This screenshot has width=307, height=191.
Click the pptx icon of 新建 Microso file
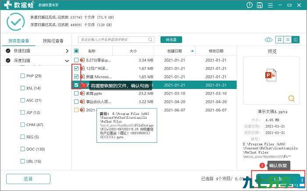click(x=82, y=76)
